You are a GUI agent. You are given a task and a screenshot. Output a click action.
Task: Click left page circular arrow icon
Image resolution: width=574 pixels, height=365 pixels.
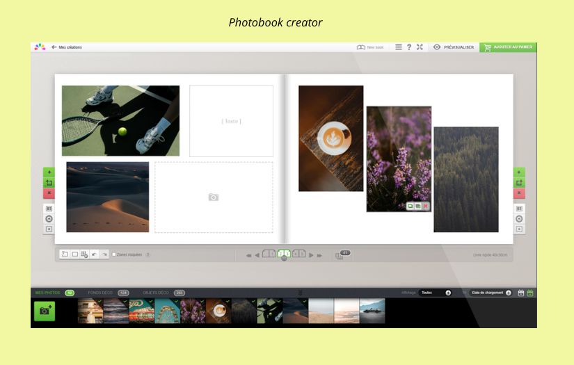tap(49, 219)
